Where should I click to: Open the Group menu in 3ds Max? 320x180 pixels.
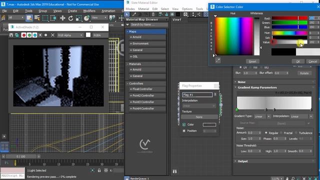pos(42,11)
